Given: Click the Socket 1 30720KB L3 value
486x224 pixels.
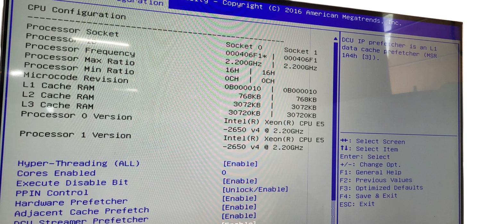Looking at the screenshot, I should point(301,116).
